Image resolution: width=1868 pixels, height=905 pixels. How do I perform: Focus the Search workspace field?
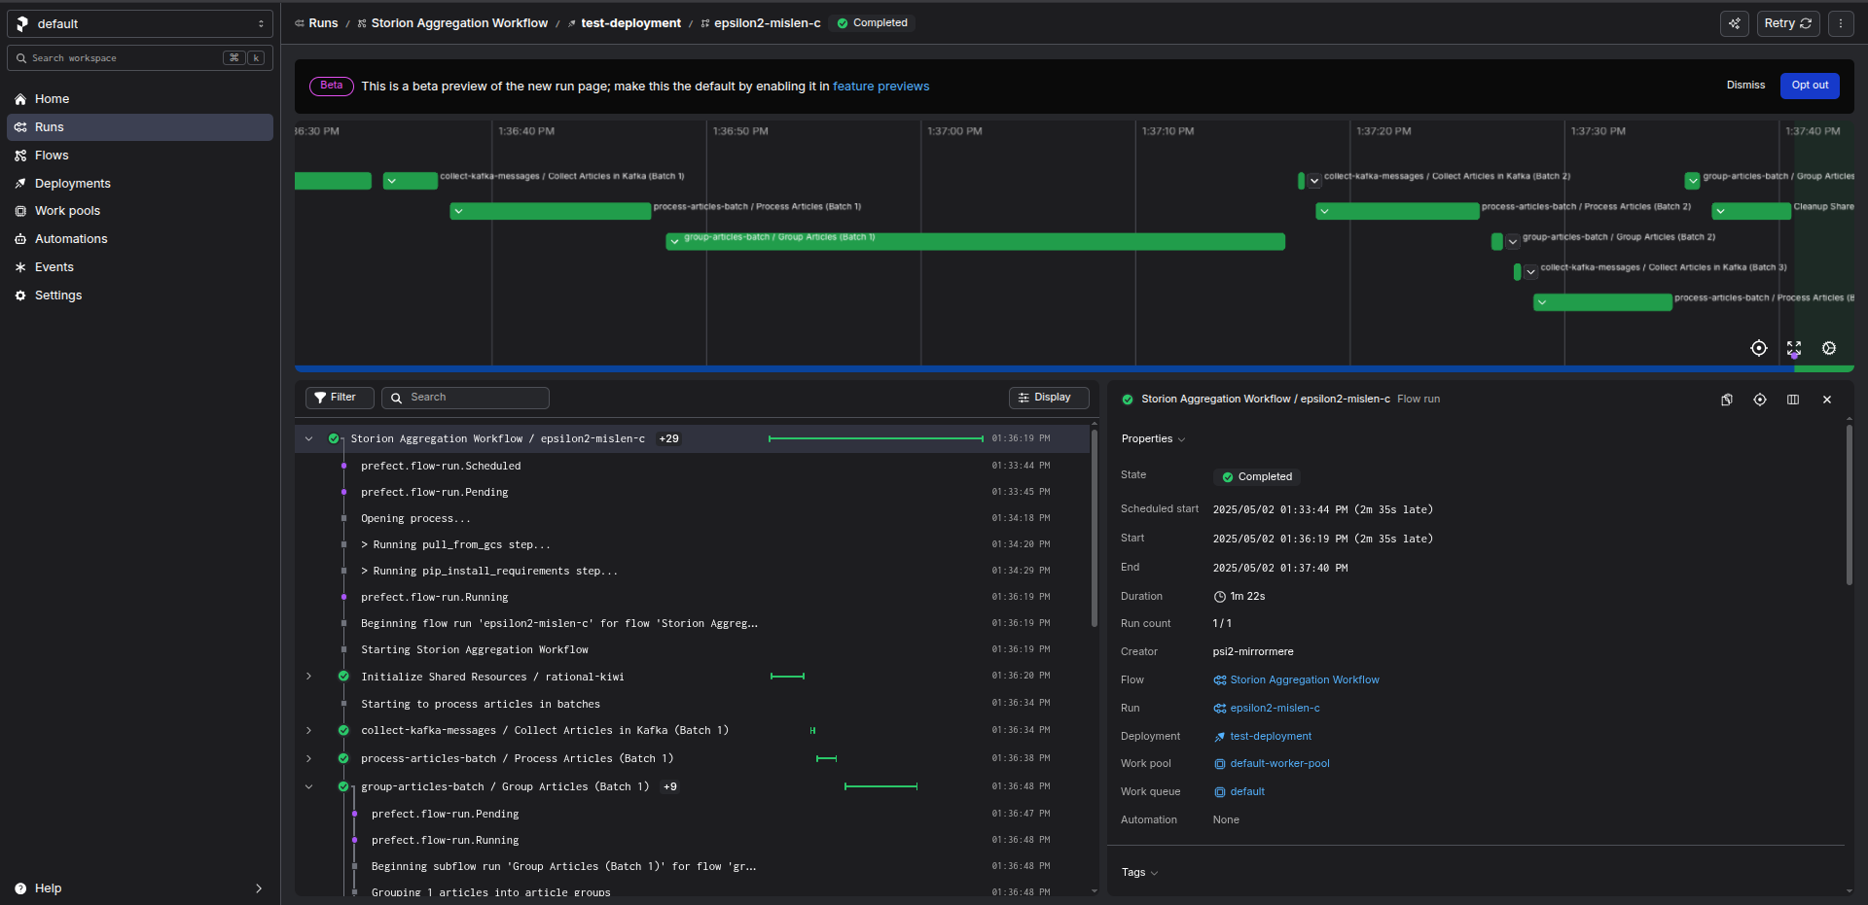[x=140, y=58]
